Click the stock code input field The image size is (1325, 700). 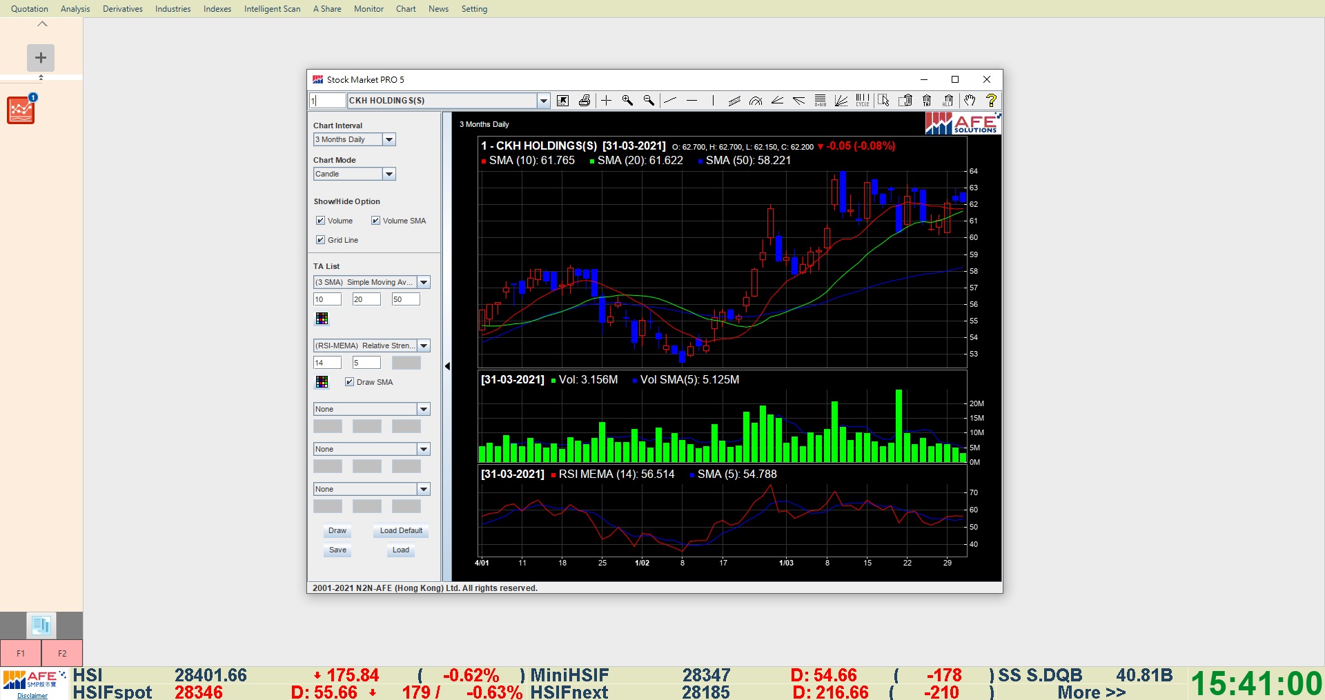[x=327, y=101]
